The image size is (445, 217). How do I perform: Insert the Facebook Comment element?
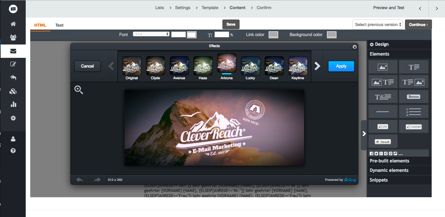414,126
